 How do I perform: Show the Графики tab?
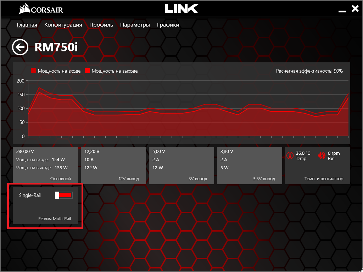point(168,25)
